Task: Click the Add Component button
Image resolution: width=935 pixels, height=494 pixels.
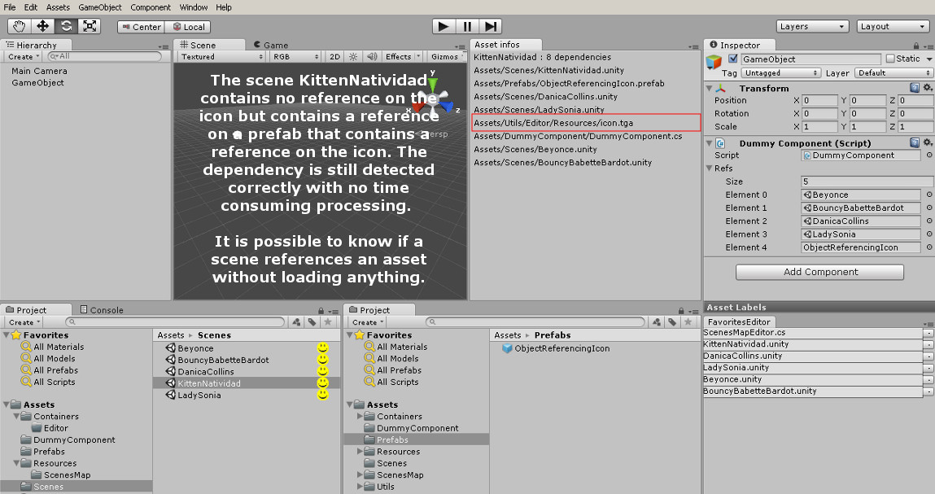Action: coord(820,272)
